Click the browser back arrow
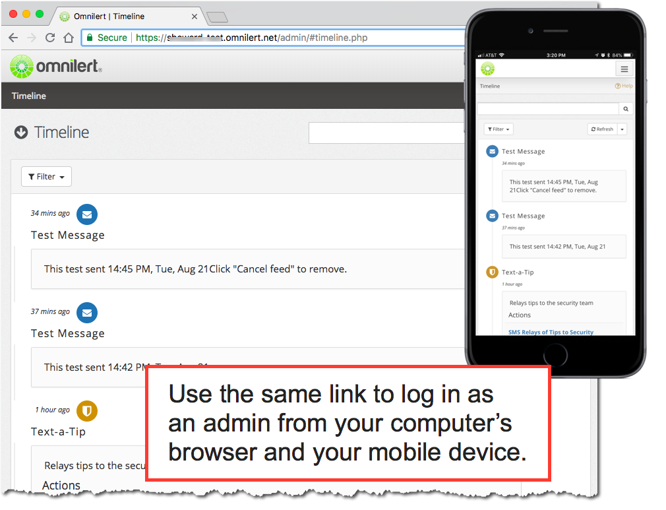666x510 pixels. click(13, 38)
